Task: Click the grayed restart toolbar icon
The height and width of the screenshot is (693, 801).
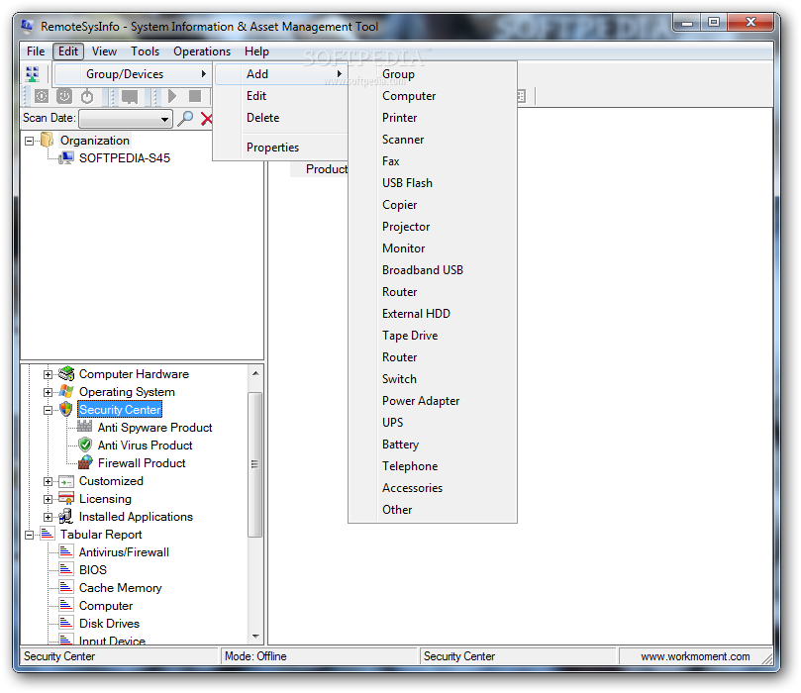Action: [42, 96]
